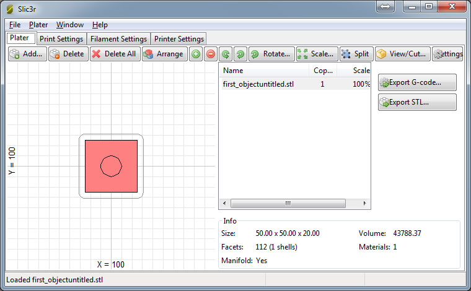Rotate 45° counter-clockwise icon
The height and width of the screenshot is (291, 471).
(226, 54)
